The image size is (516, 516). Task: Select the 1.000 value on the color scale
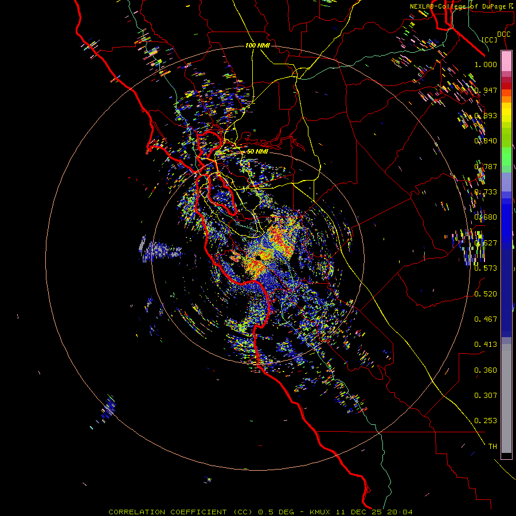pos(486,64)
